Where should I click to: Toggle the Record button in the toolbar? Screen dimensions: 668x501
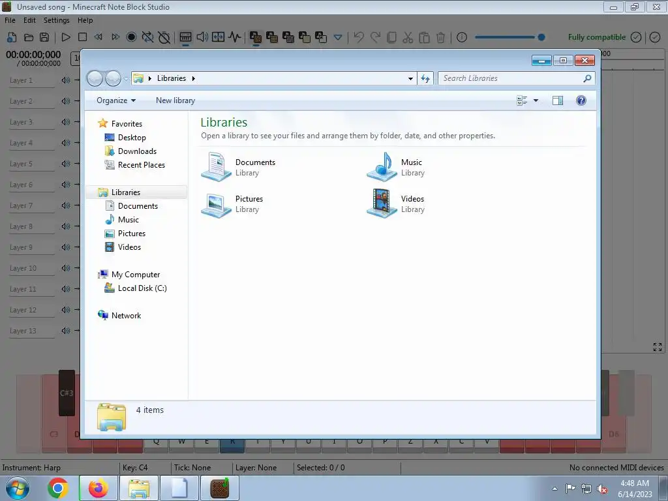(131, 37)
